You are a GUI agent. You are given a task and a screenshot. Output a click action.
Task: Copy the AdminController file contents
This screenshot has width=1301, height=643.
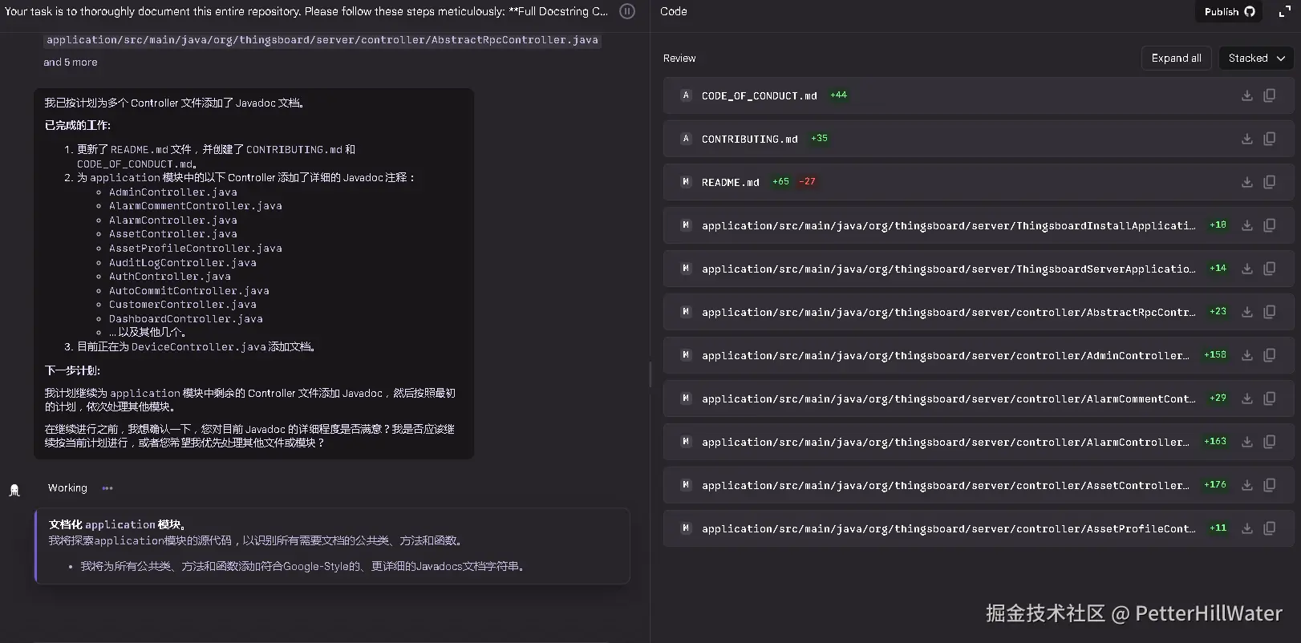click(1269, 355)
